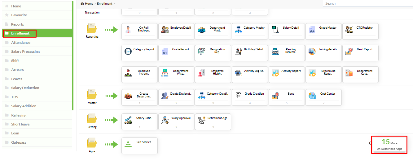Open the Cost Center master tile

click(x=324, y=97)
